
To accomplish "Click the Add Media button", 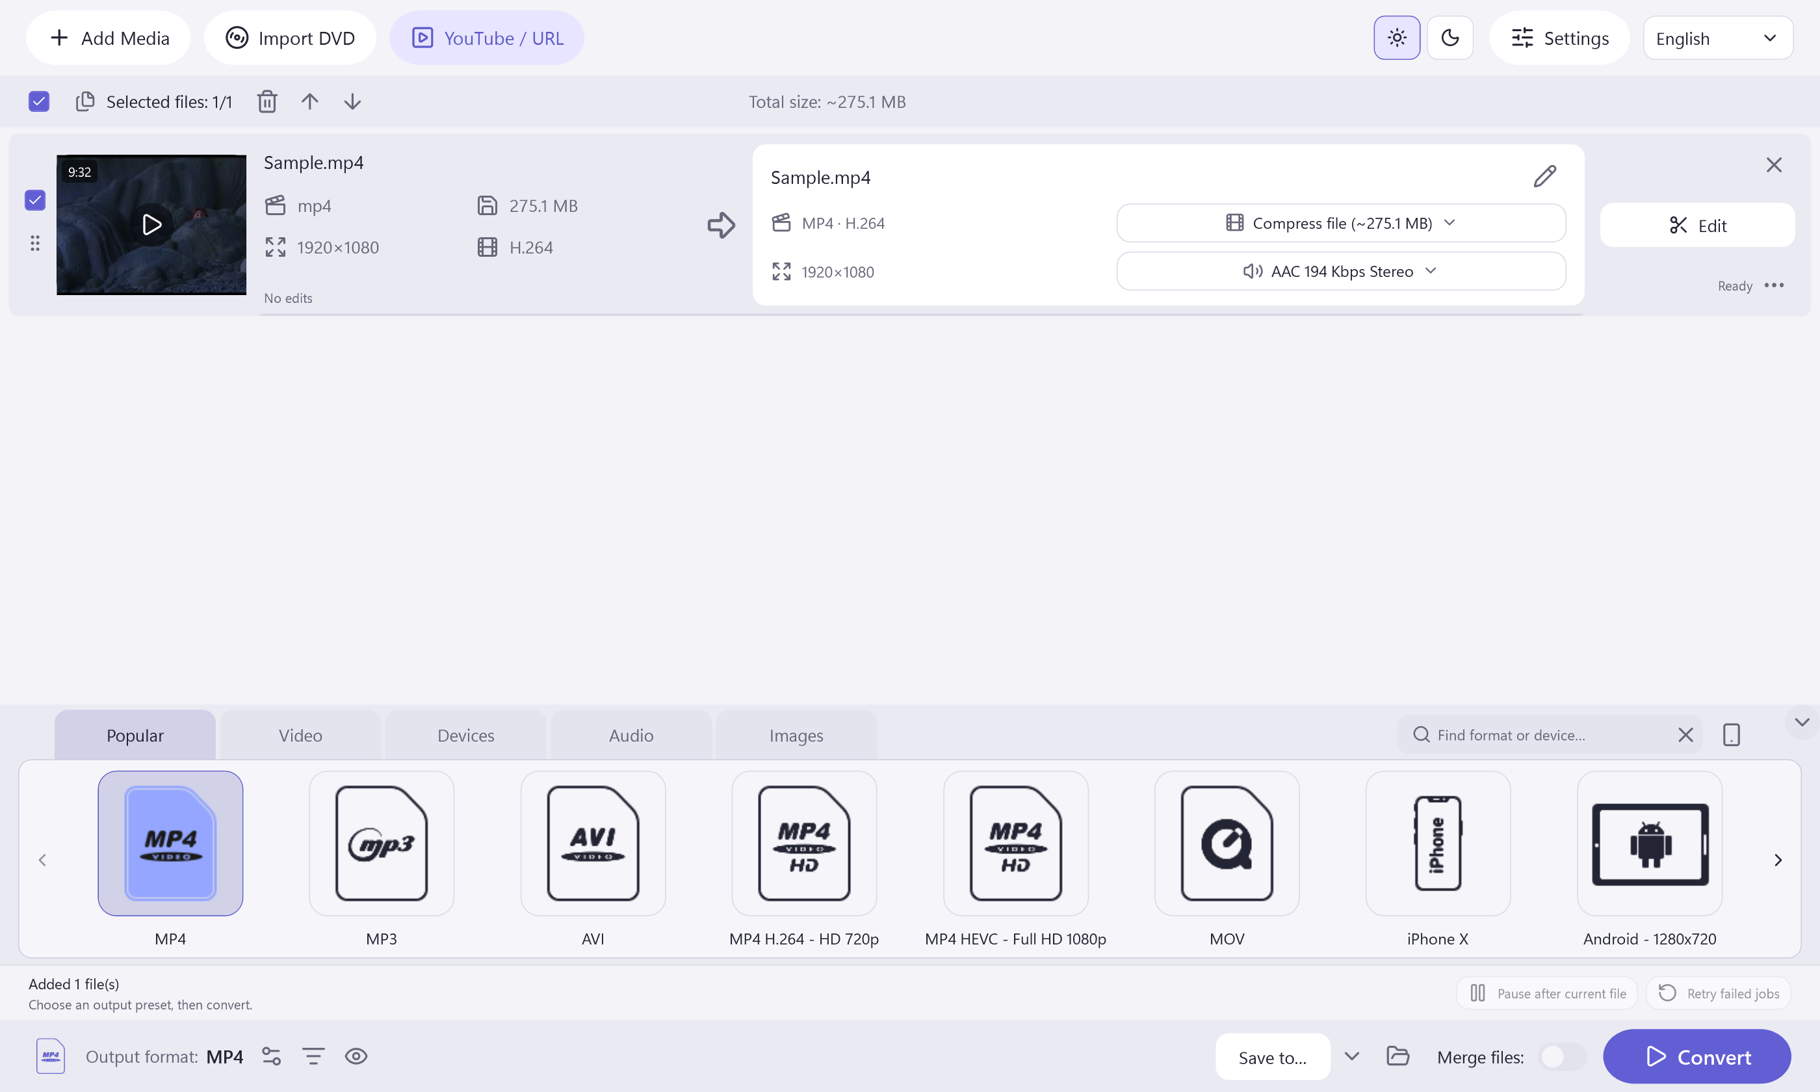I will click(x=109, y=38).
